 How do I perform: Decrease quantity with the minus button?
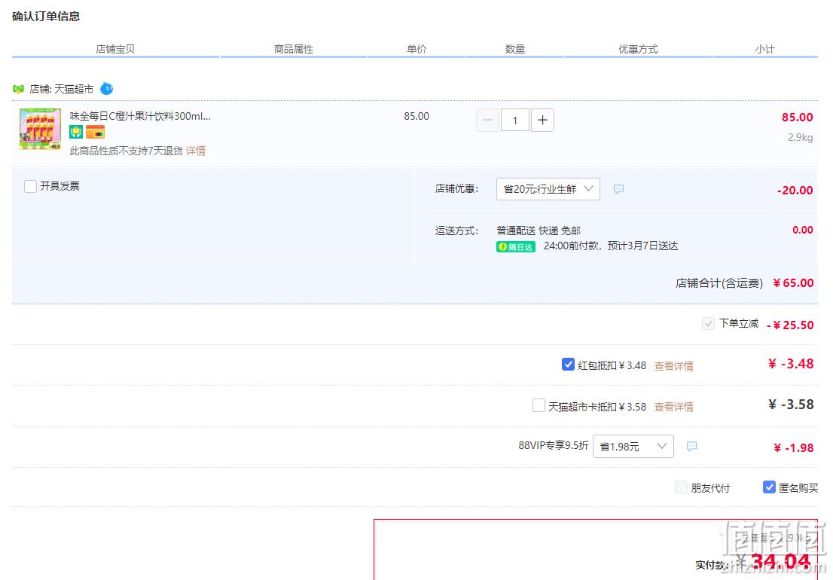pos(488,120)
